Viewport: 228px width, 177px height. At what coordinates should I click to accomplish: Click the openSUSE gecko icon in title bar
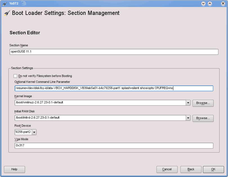click(x=24, y=3)
